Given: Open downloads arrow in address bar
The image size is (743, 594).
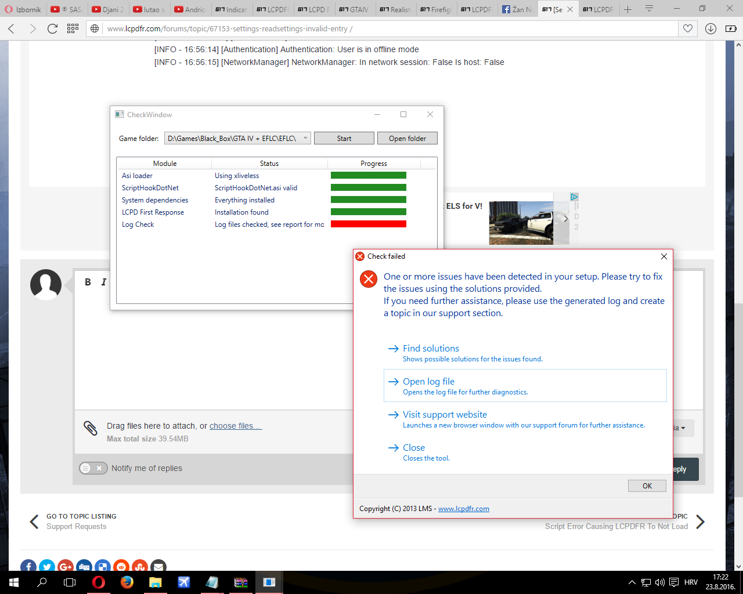Looking at the screenshot, I should (710, 28).
